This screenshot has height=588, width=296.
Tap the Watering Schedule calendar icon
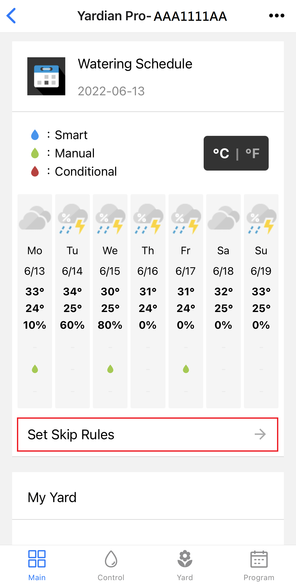pyautogui.click(x=46, y=76)
